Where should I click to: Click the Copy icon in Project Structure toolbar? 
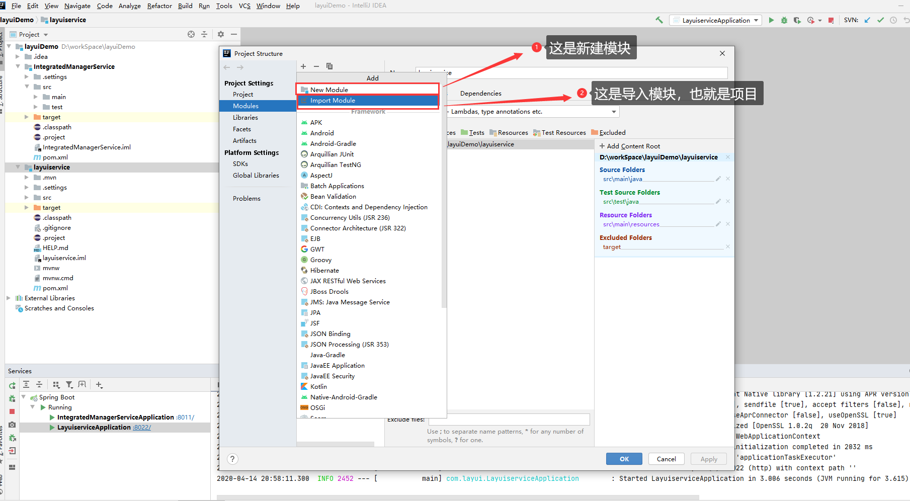pos(329,66)
